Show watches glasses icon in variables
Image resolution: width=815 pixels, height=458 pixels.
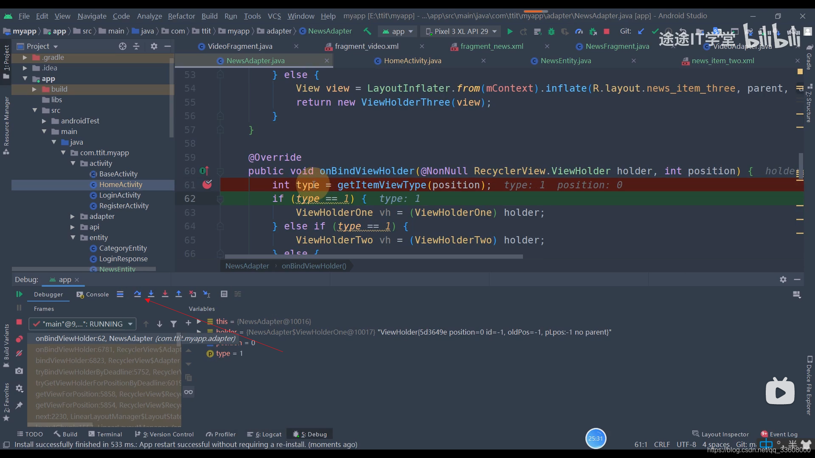click(188, 392)
